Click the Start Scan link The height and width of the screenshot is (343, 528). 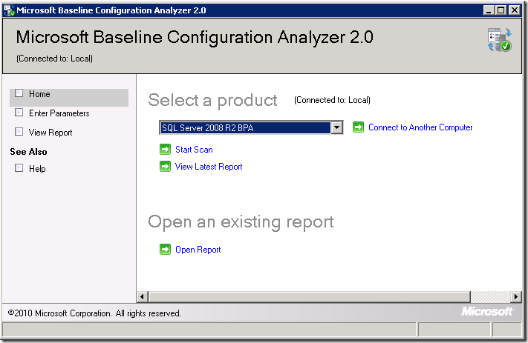(x=194, y=150)
